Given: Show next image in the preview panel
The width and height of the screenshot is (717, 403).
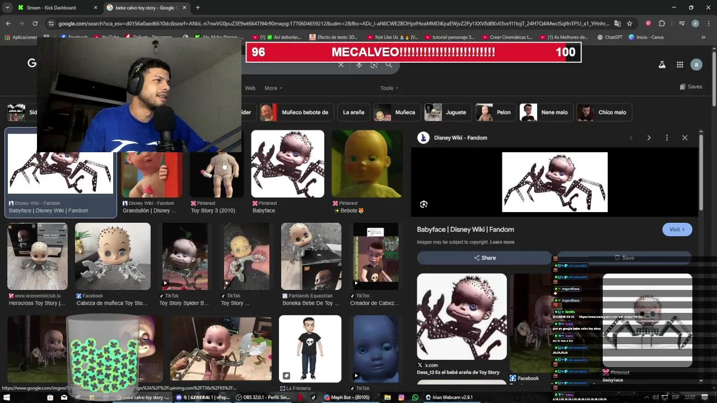Looking at the screenshot, I should pos(649,138).
